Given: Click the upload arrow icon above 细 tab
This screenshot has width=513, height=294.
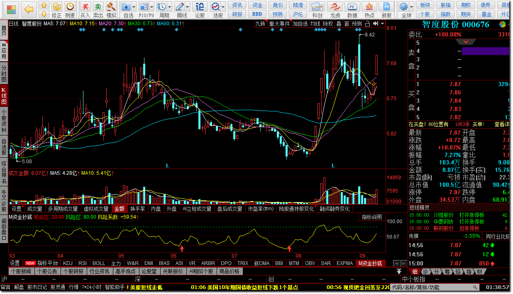Looking at the screenshot, I should 399,271.
